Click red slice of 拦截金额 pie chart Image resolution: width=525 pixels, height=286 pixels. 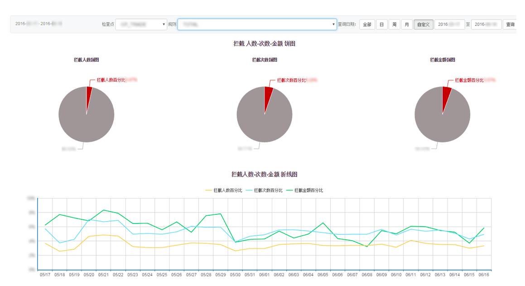pyautogui.click(x=446, y=96)
